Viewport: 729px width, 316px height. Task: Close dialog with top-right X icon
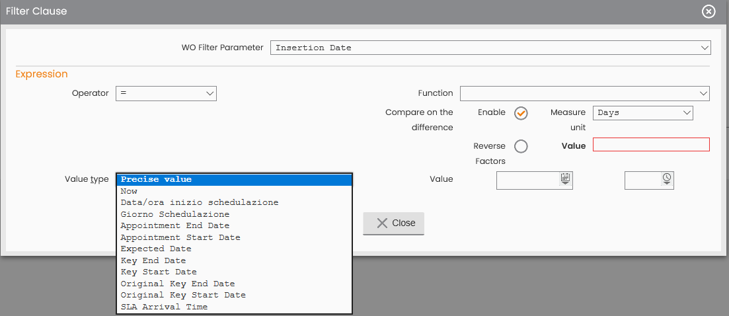point(708,12)
